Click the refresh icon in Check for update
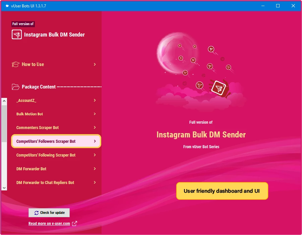 [x=37, y=213]
